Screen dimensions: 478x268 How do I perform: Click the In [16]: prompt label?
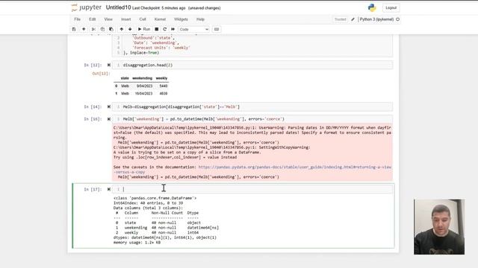(x=93, y=119)
